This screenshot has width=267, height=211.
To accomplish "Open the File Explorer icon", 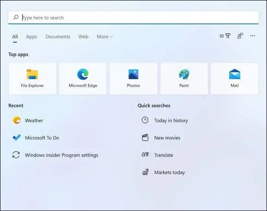I will point(32,74).
